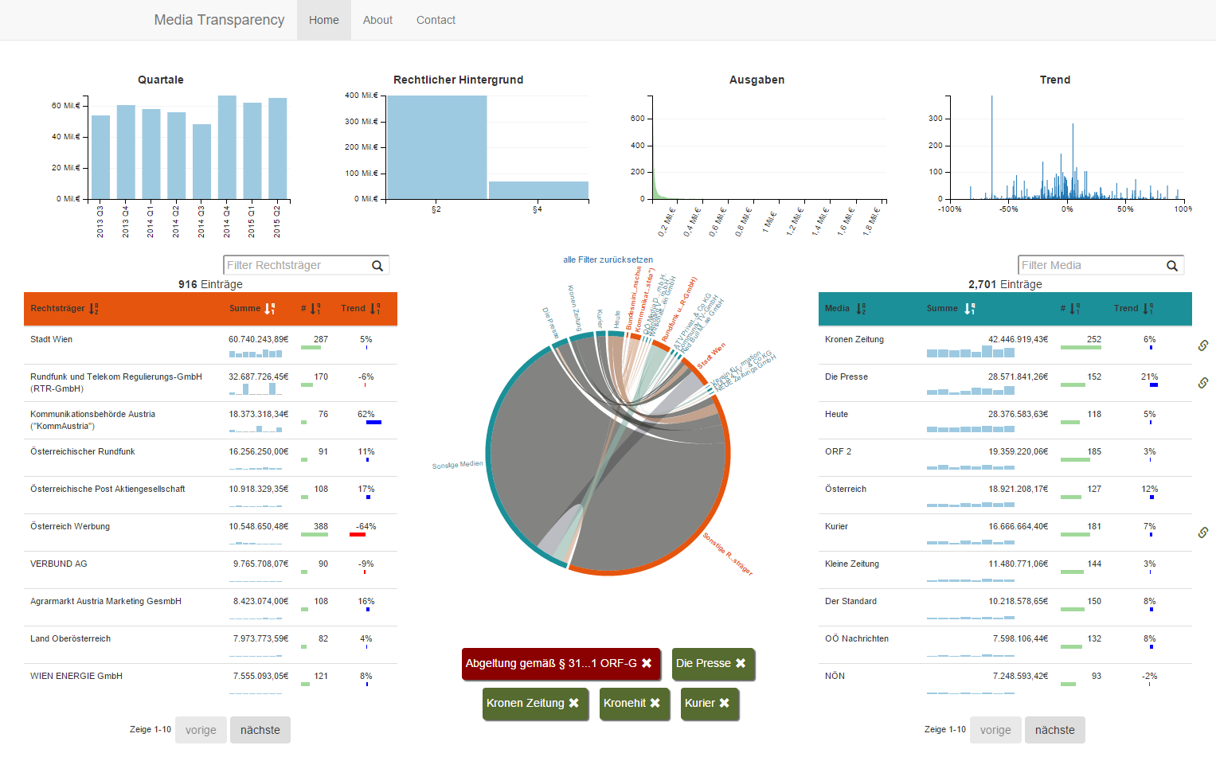This screenshot has width=1216, height=757.
Task: Select OÖ Nachrichten in Media table
Action: 1005,645
